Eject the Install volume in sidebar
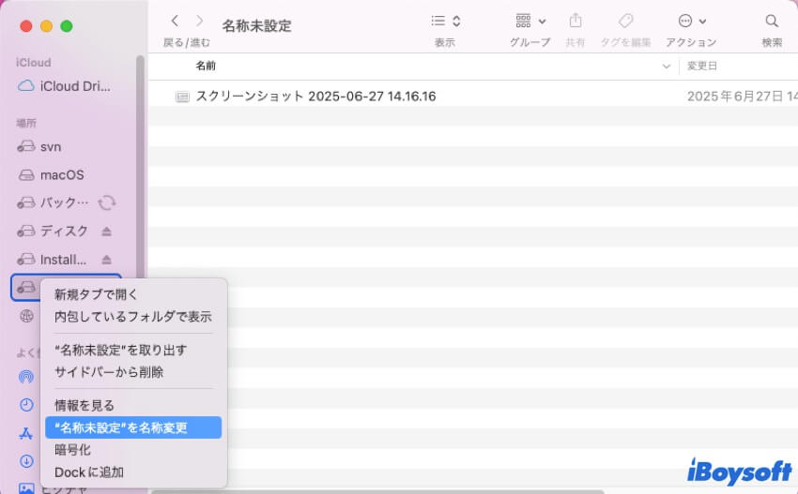This screenshot has width=798, height=494. (x=106, y=260)
